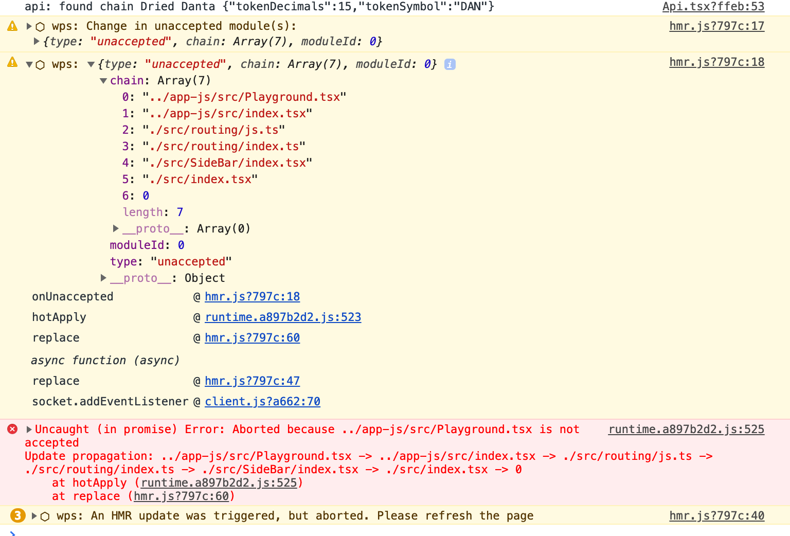This screenshot has height=536, width=790.
Task: Click the 'api: found chain Dried Danta' log line
Action: [x=260, y=7]
